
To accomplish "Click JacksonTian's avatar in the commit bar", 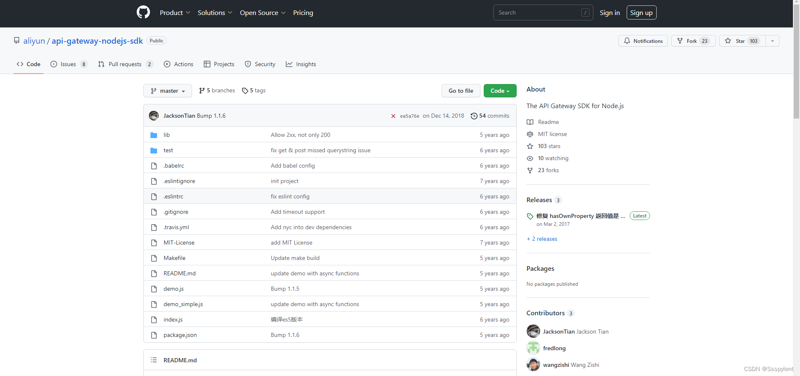I will pos(154,116).
